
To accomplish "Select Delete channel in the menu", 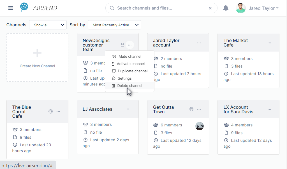I will coord(129,86).
